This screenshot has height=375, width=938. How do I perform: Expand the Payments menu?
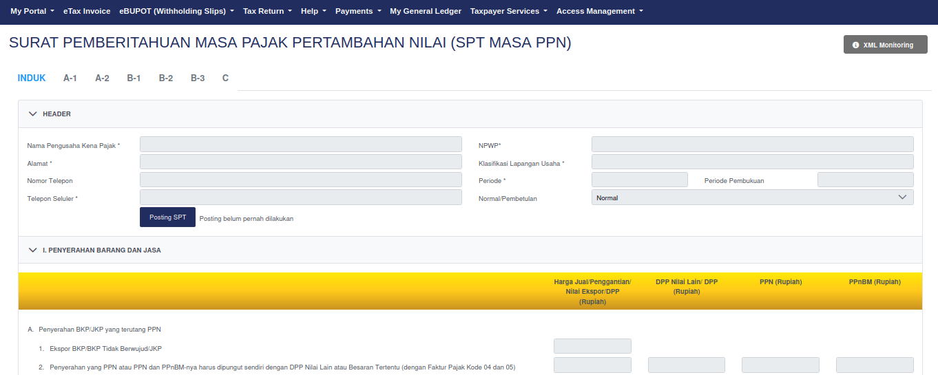click(358, 11)
